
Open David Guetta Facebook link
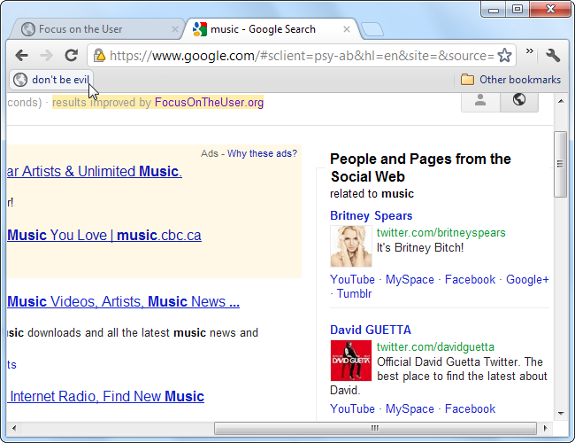470,408
